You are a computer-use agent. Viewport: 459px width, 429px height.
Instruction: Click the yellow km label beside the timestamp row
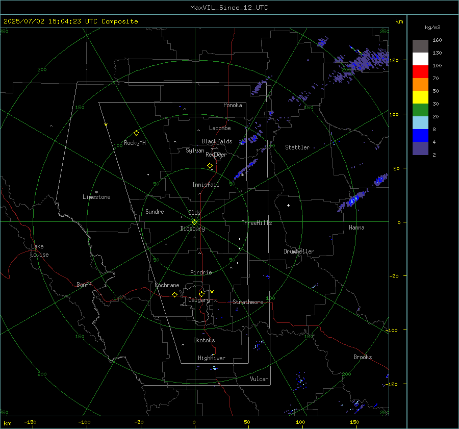[399, 21]
